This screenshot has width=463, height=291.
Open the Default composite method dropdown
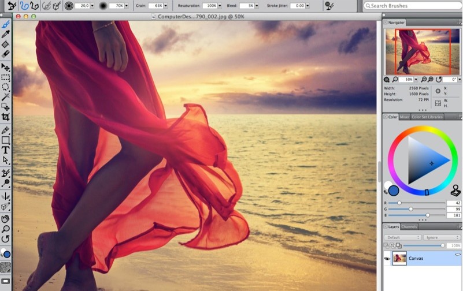click(403, 237)
